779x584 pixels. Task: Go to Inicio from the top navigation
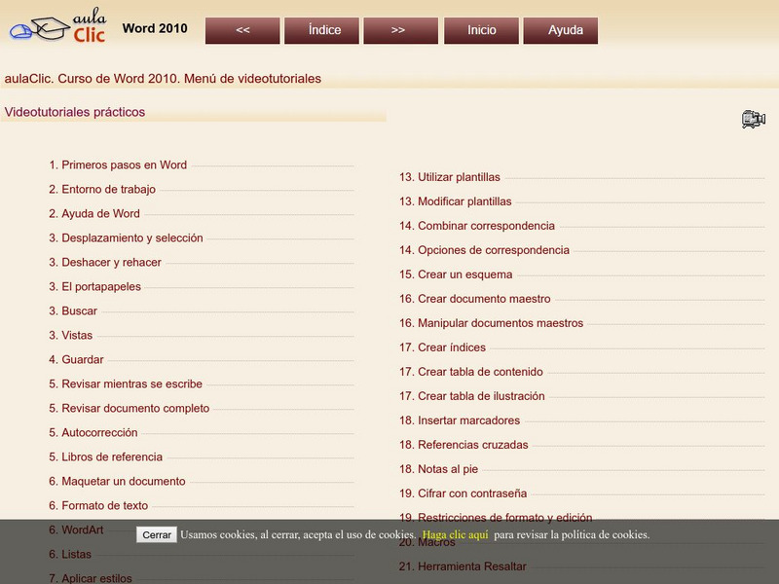click(x=480, y=30)
